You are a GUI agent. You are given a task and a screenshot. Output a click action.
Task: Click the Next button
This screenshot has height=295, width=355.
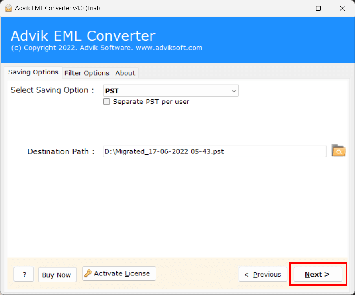pos(318,274)
